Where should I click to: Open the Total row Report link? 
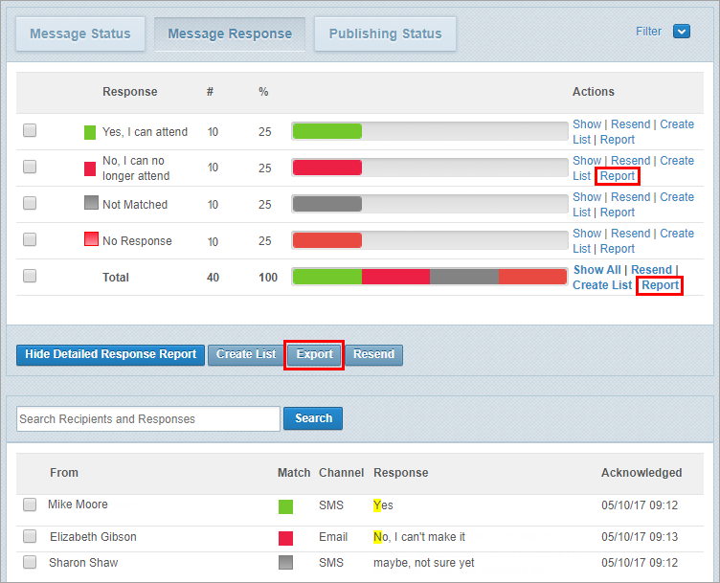tap(660, 285)
